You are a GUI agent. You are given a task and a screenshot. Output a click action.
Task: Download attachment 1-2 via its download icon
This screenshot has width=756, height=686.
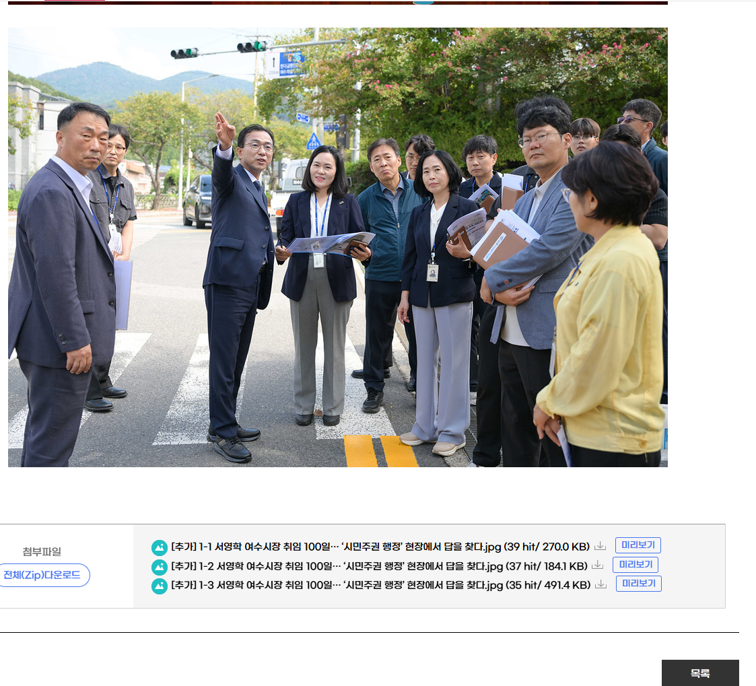597,565
